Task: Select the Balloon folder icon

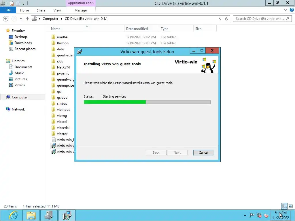Action: (53, 43)
